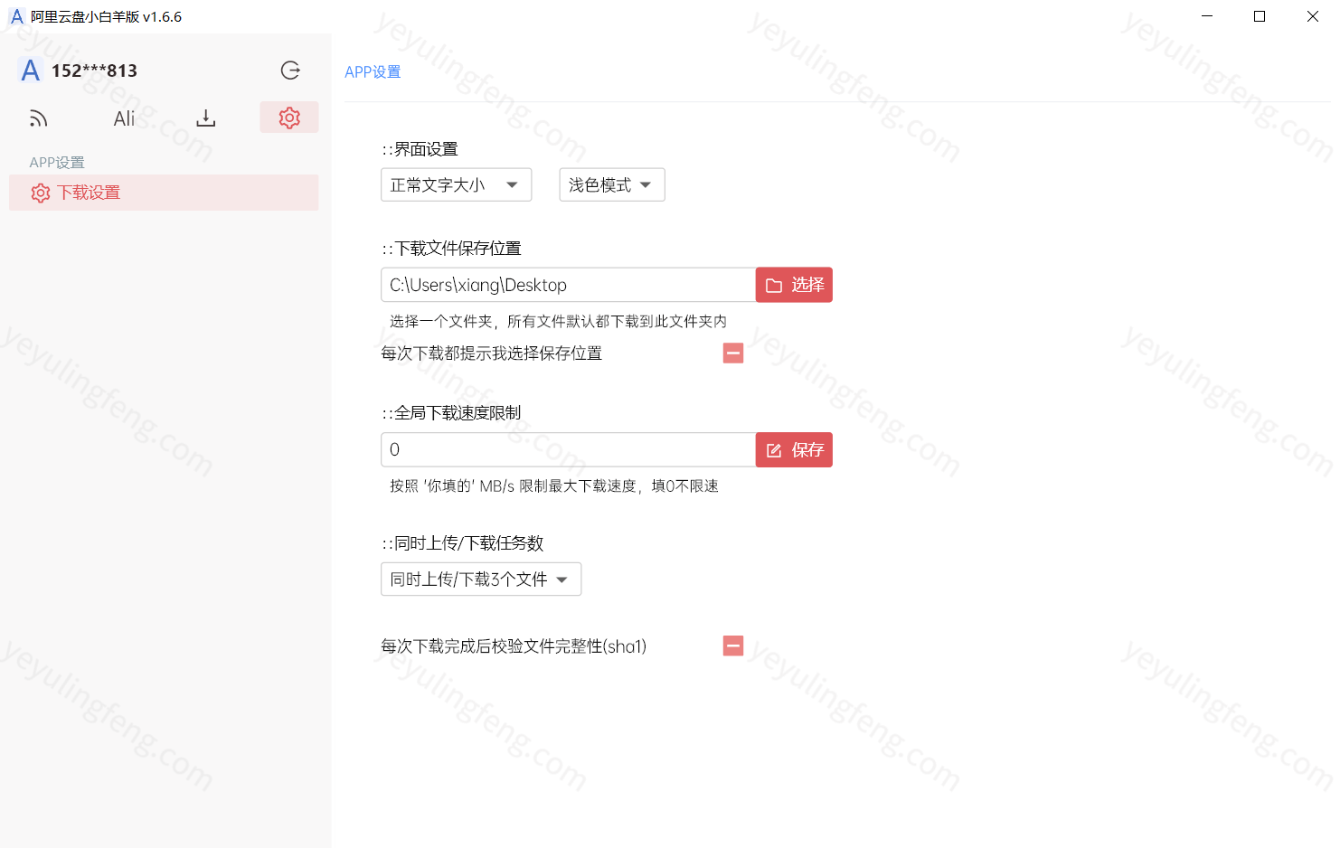Toggle 每次下载都提示我选择保存位置 switch
This screenshot has height=848, width=1340.
pyautogui.click(x=733, y=353)
